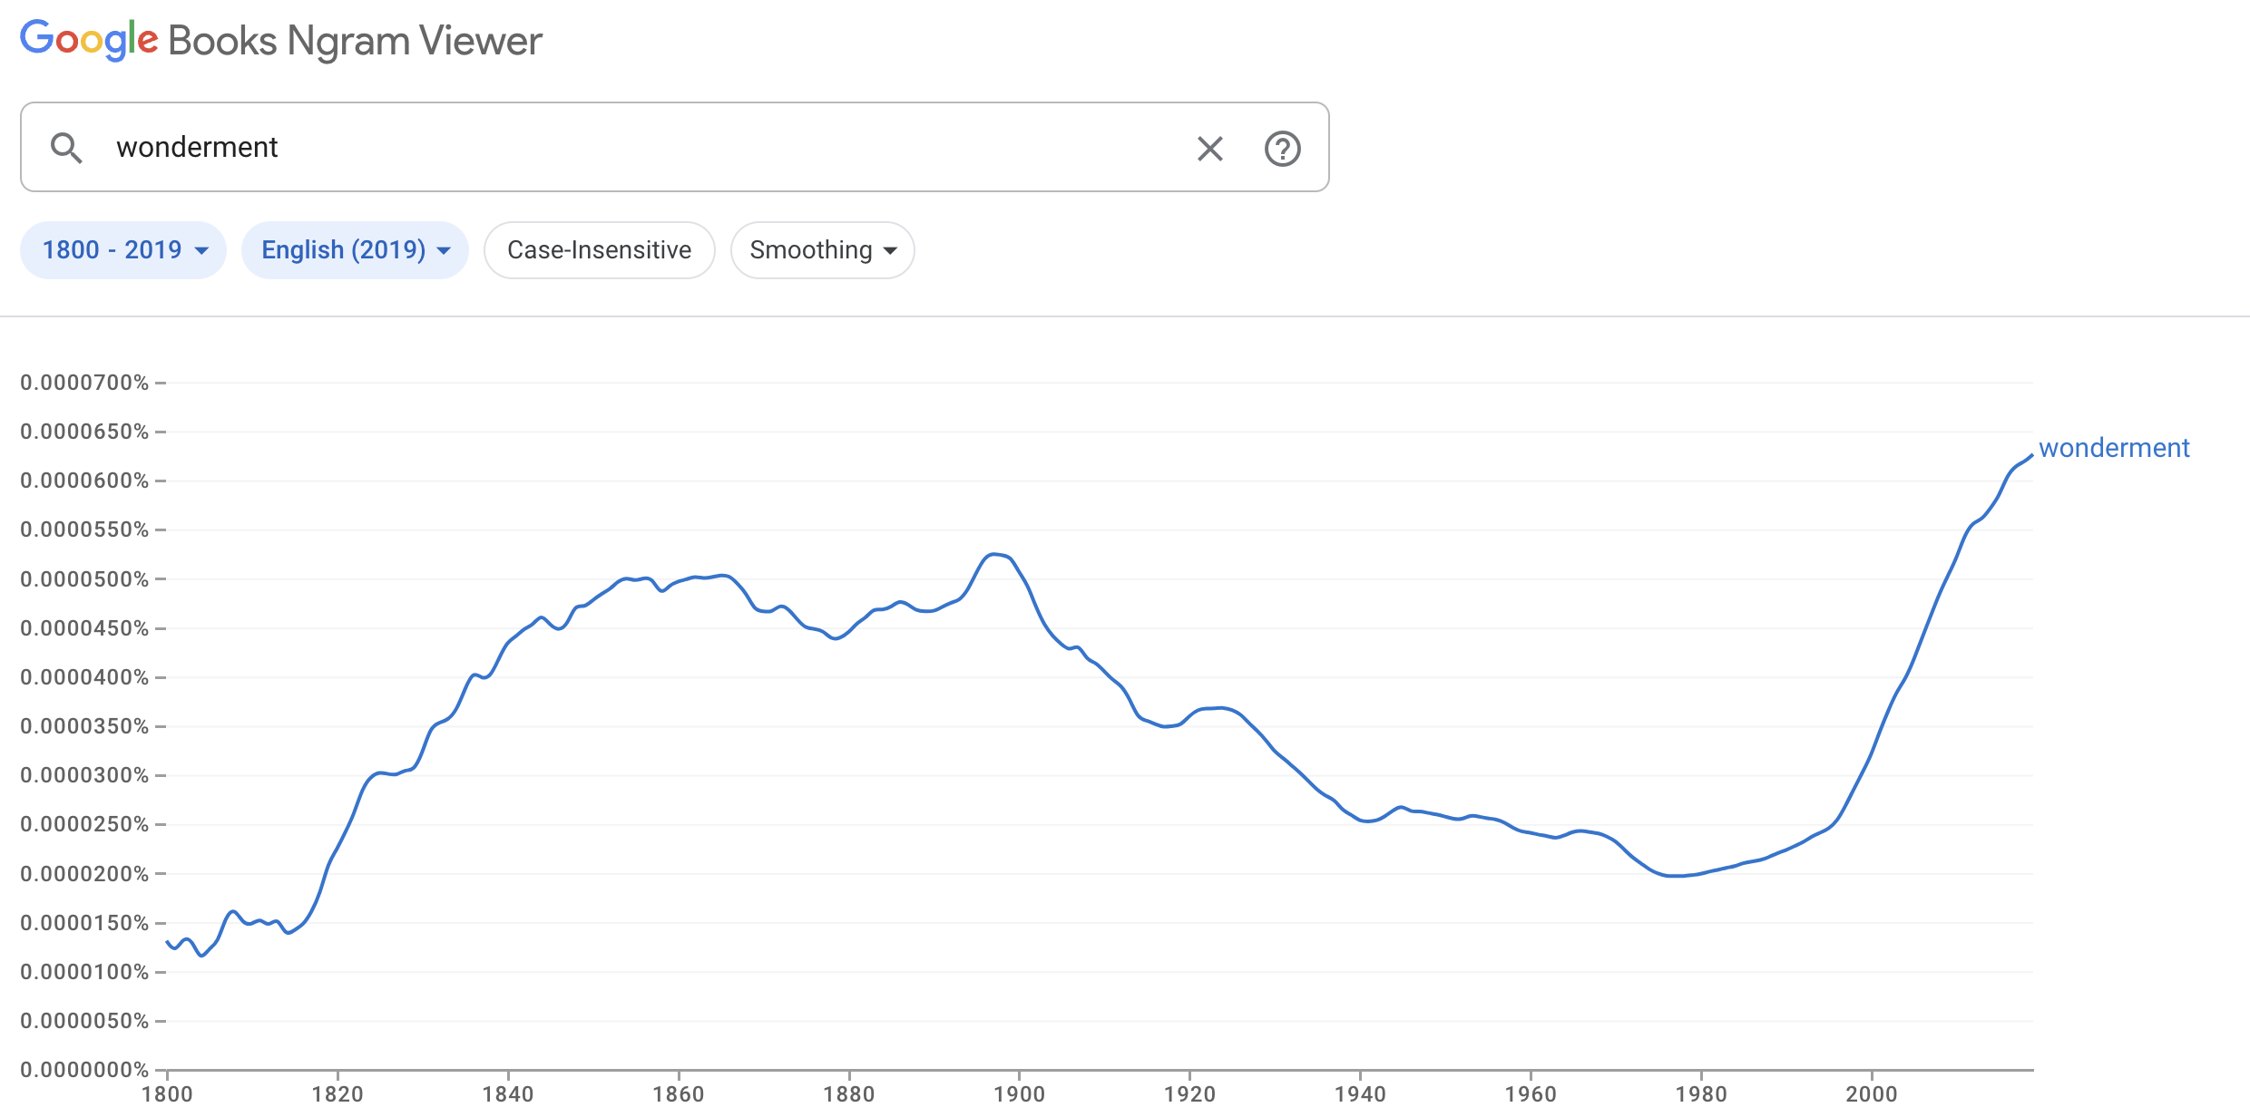The image size is (2250, 1117).
Task: Click the curve's low point near 1980
Action: [x=1678, y=876]
